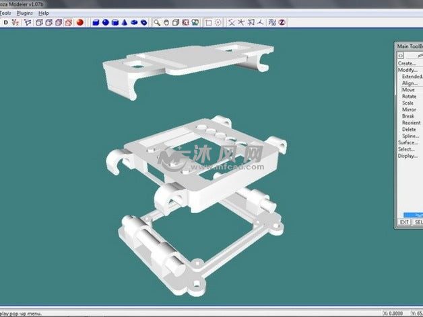Screen dimensions: 423x317
Task: Click the red sphere icon in toolbar
Action: [79, 22]
